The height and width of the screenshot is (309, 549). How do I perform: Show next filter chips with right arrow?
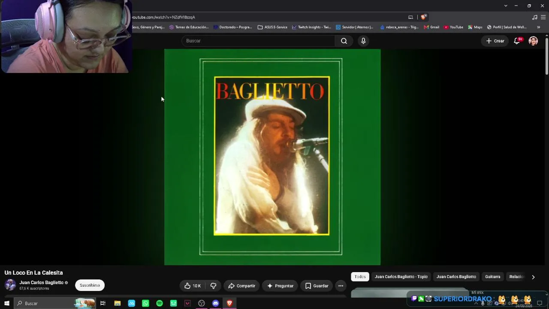click(x=533, y=277)
